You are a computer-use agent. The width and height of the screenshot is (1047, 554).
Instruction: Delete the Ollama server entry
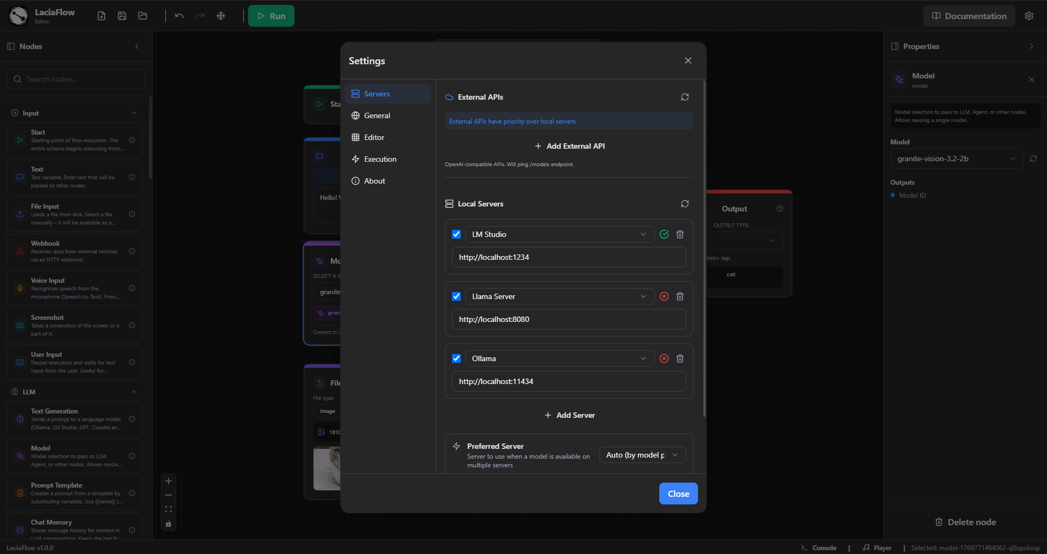pyautogui.click(x=679, y=358)
